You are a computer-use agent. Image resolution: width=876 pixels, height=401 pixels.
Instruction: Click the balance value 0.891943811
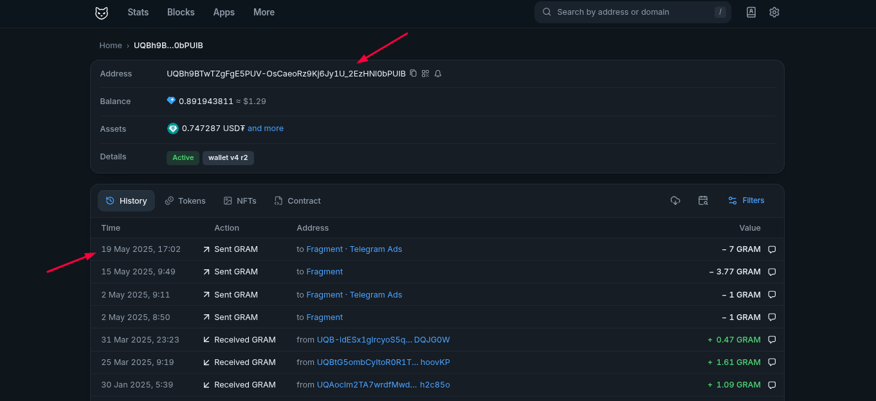[x=206, y=102]
